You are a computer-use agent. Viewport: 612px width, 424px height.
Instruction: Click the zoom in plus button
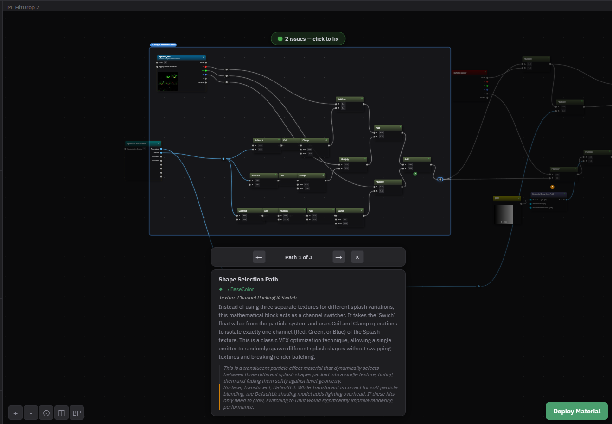pos(16,413)
